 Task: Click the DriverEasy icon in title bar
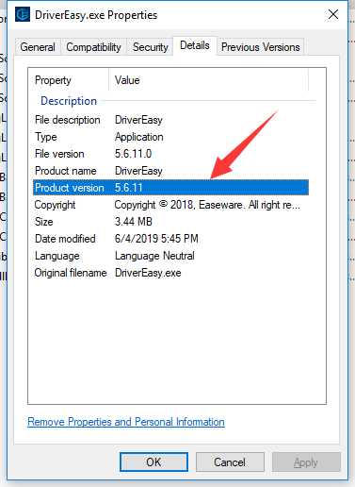(x=23, y=15)
